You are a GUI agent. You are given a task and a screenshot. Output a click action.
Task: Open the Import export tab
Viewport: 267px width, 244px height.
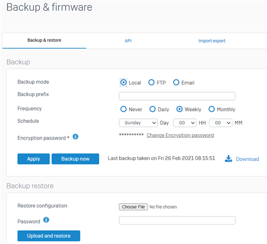[x=212, y=41]
